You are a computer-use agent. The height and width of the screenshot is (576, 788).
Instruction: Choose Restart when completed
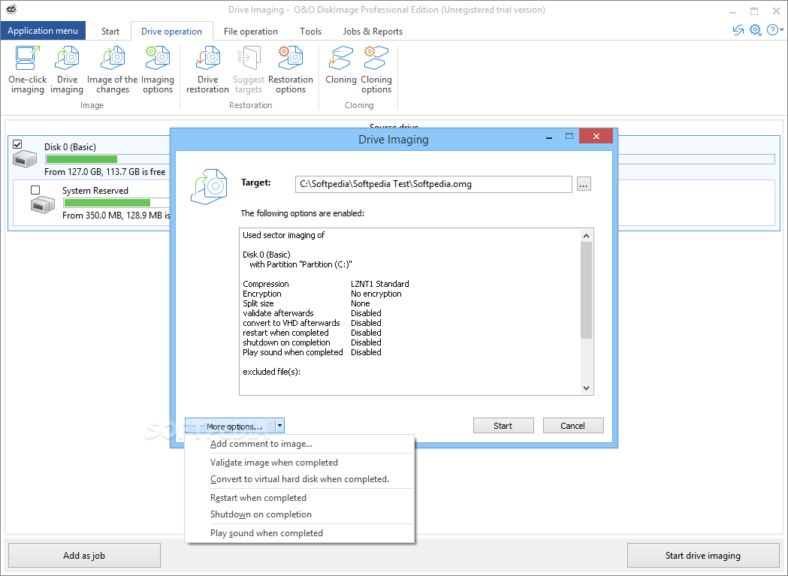pos(300,498)
